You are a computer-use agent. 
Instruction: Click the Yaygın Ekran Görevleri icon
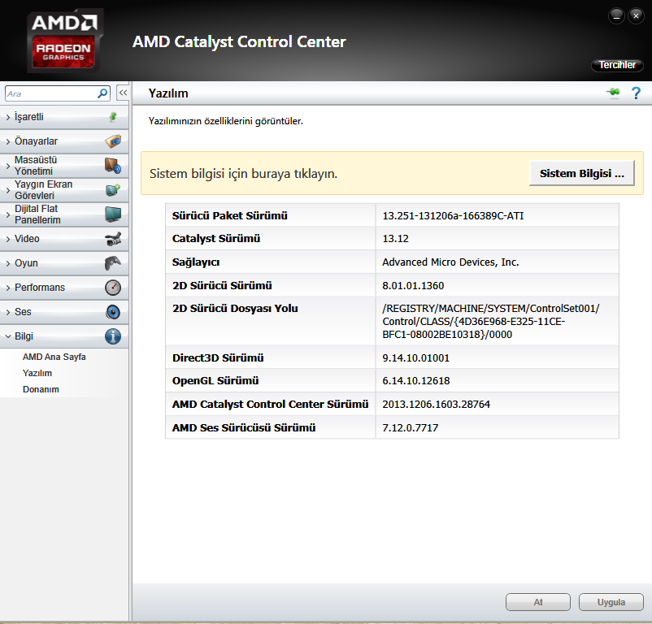click(113, 190)
